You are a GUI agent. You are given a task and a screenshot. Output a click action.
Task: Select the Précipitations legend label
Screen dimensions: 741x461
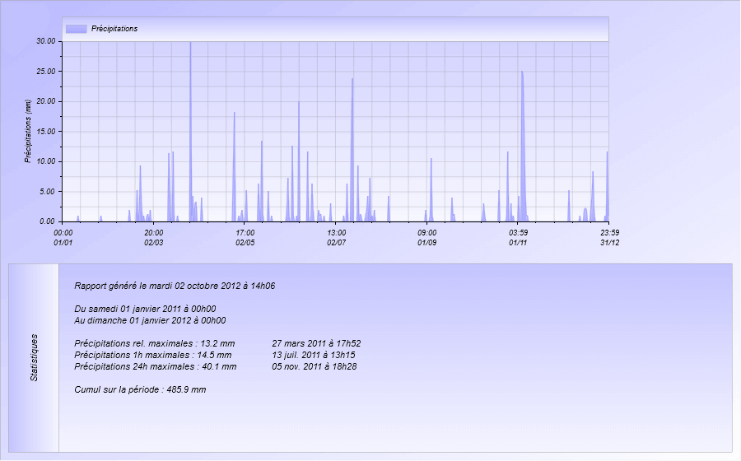(x=114, y=29)
